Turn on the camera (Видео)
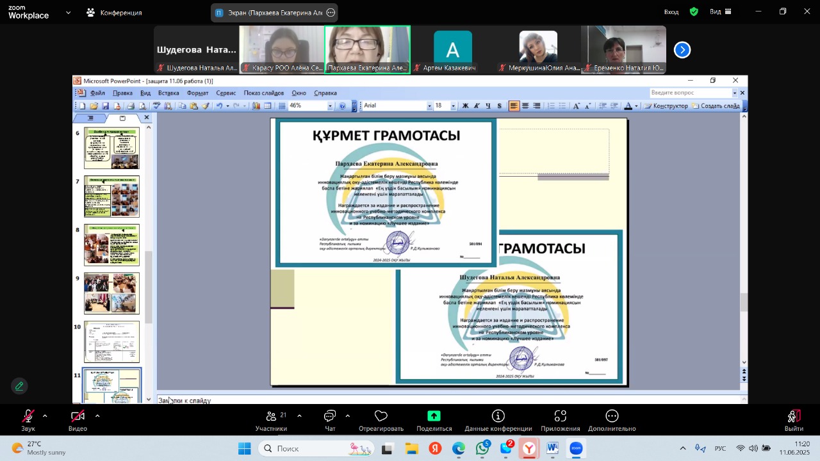 pos(78,416)
